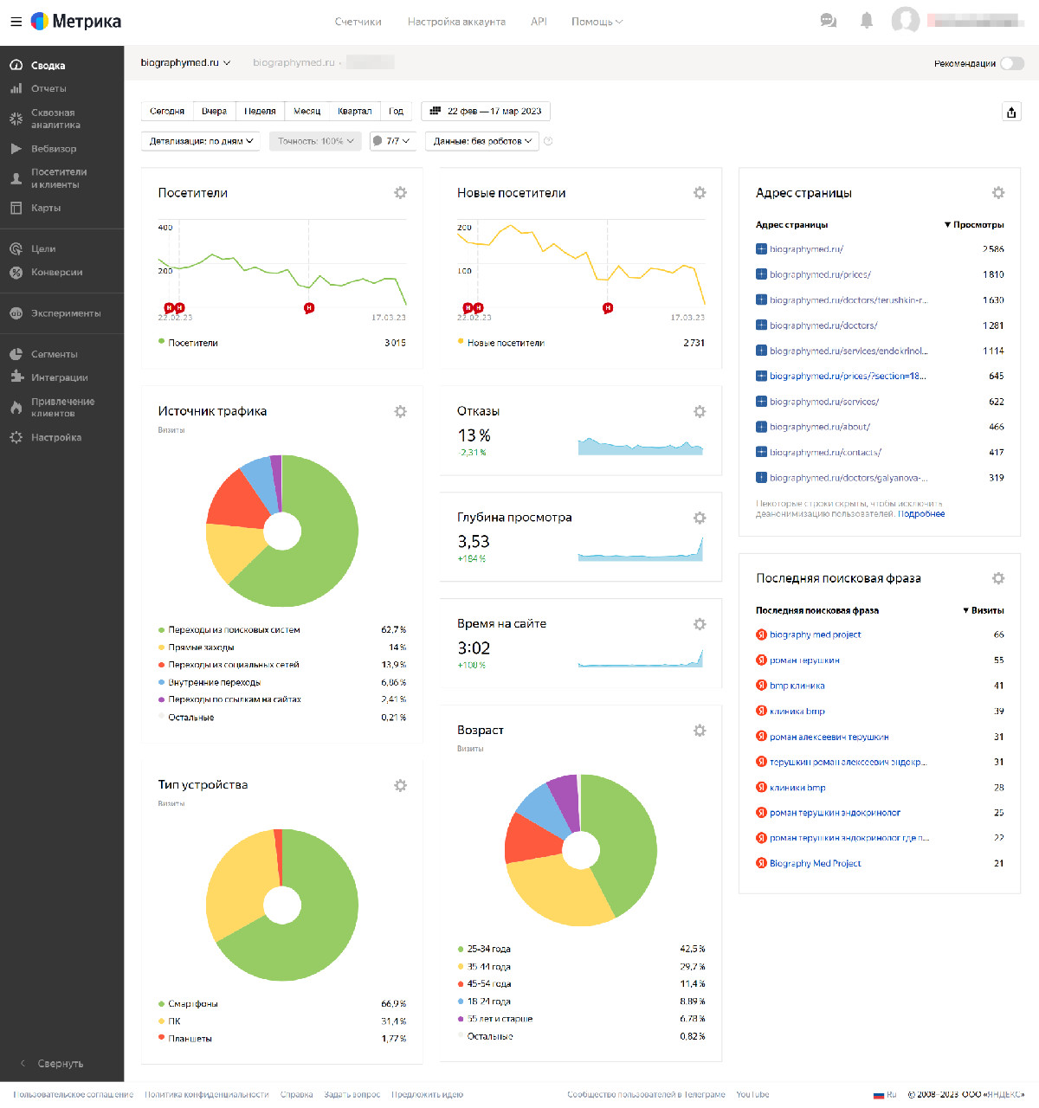Open Настройка аккаунта in top navigation

point(456,22)
